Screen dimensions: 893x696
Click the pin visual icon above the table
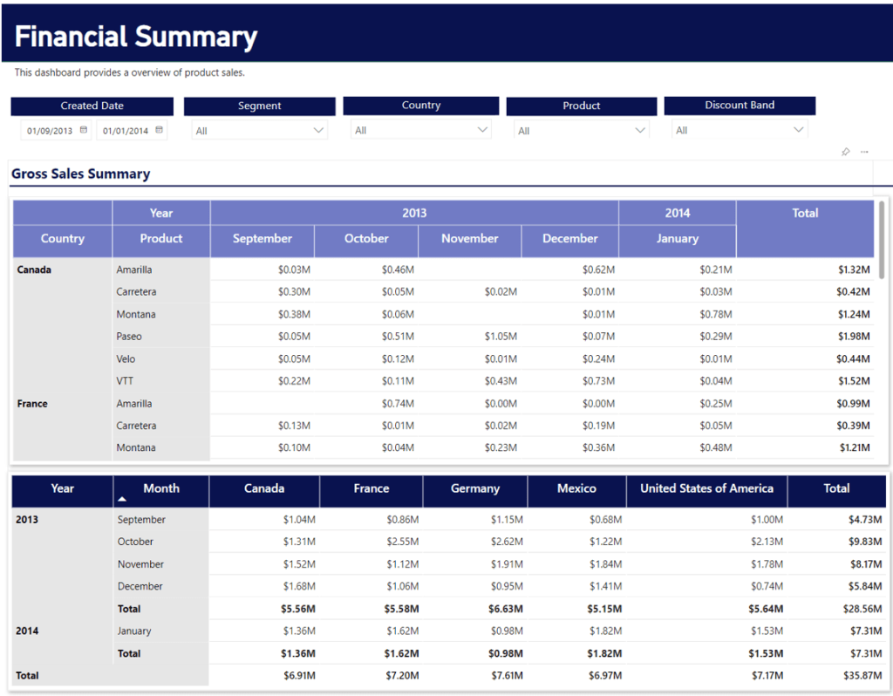click(x=845, y=151)
